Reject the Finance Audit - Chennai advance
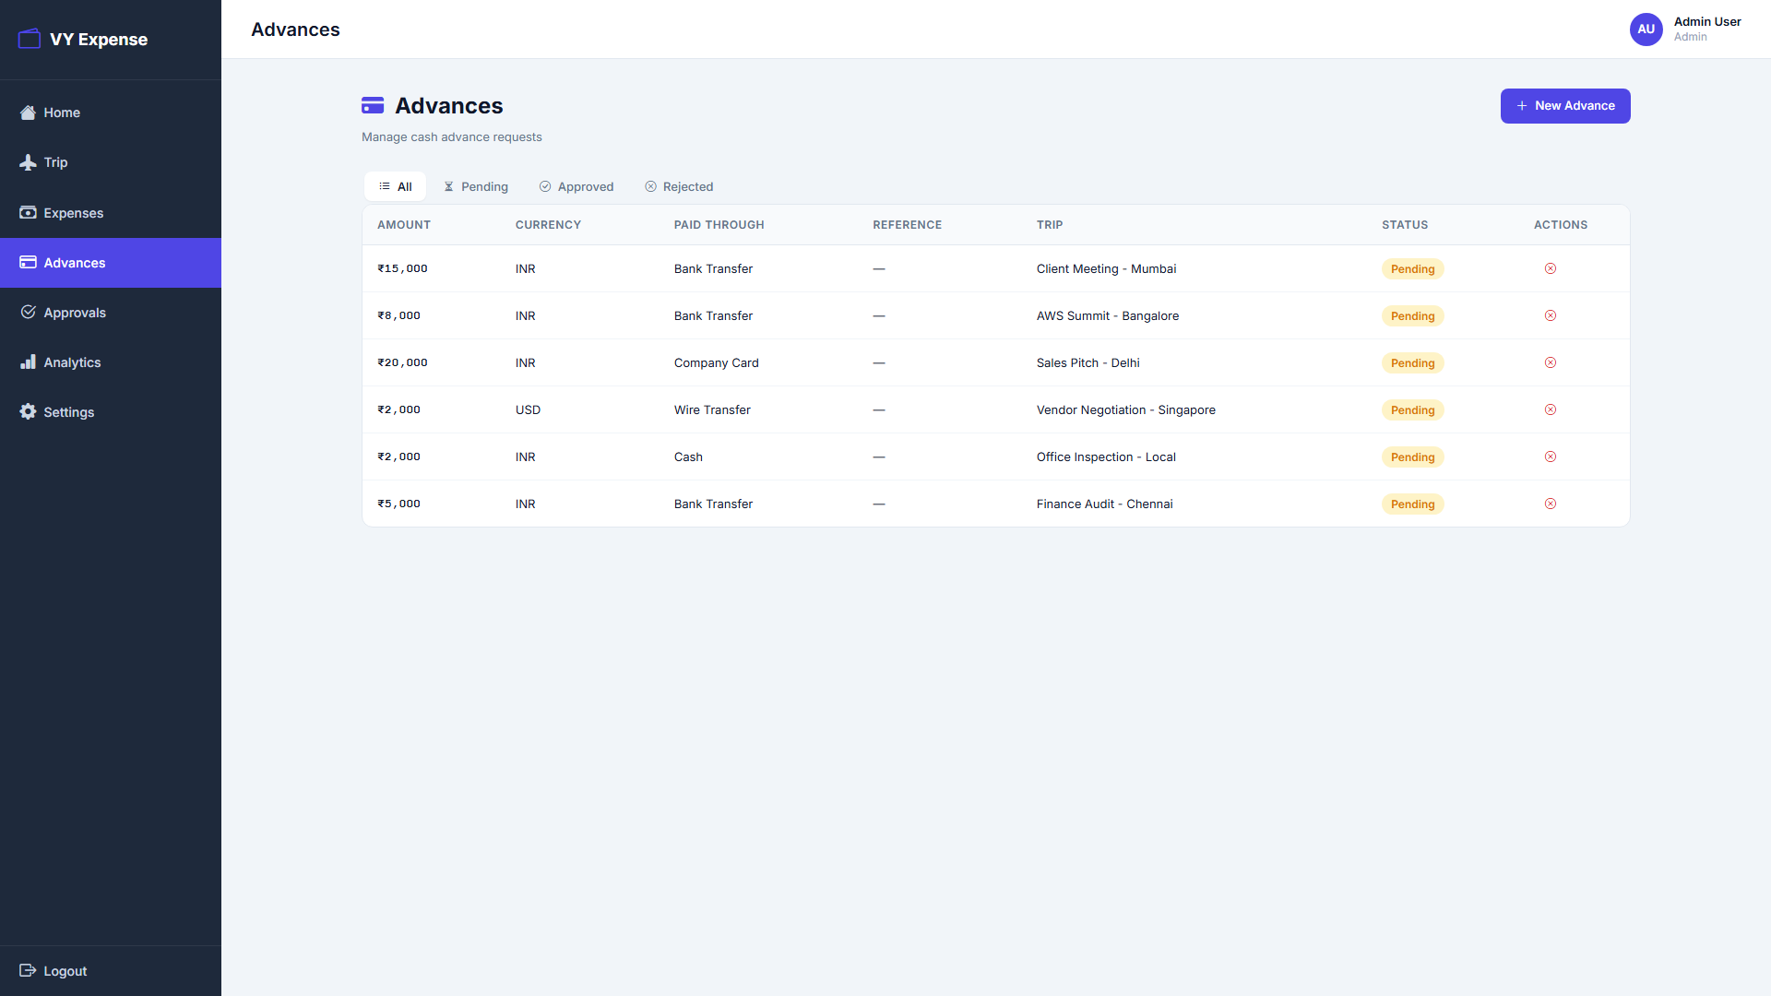Screen dimensions: 1771x996 coord(1551,504)
